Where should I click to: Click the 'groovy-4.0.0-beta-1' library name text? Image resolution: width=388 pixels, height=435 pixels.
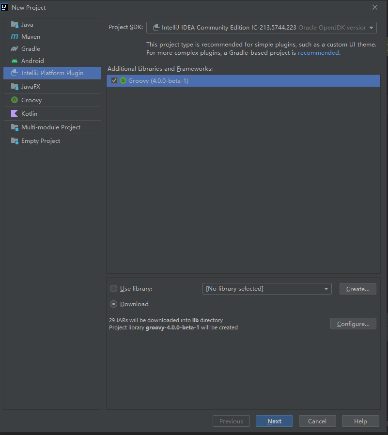click(x=172, y=327)
